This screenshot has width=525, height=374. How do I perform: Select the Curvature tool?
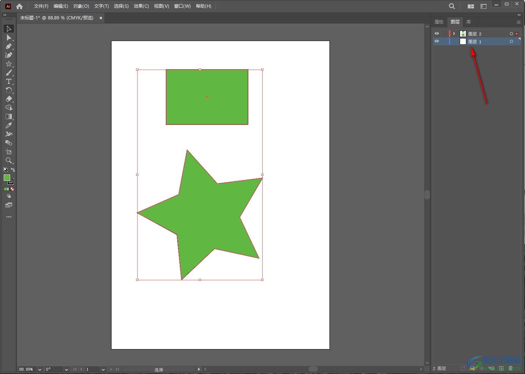[9, 55]
